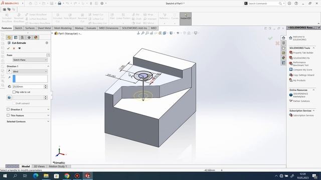Image resolution: width=321 pixels, height=180 pixels.
Task: Open File Explorer task pane tab
Action: click(283, 48)
